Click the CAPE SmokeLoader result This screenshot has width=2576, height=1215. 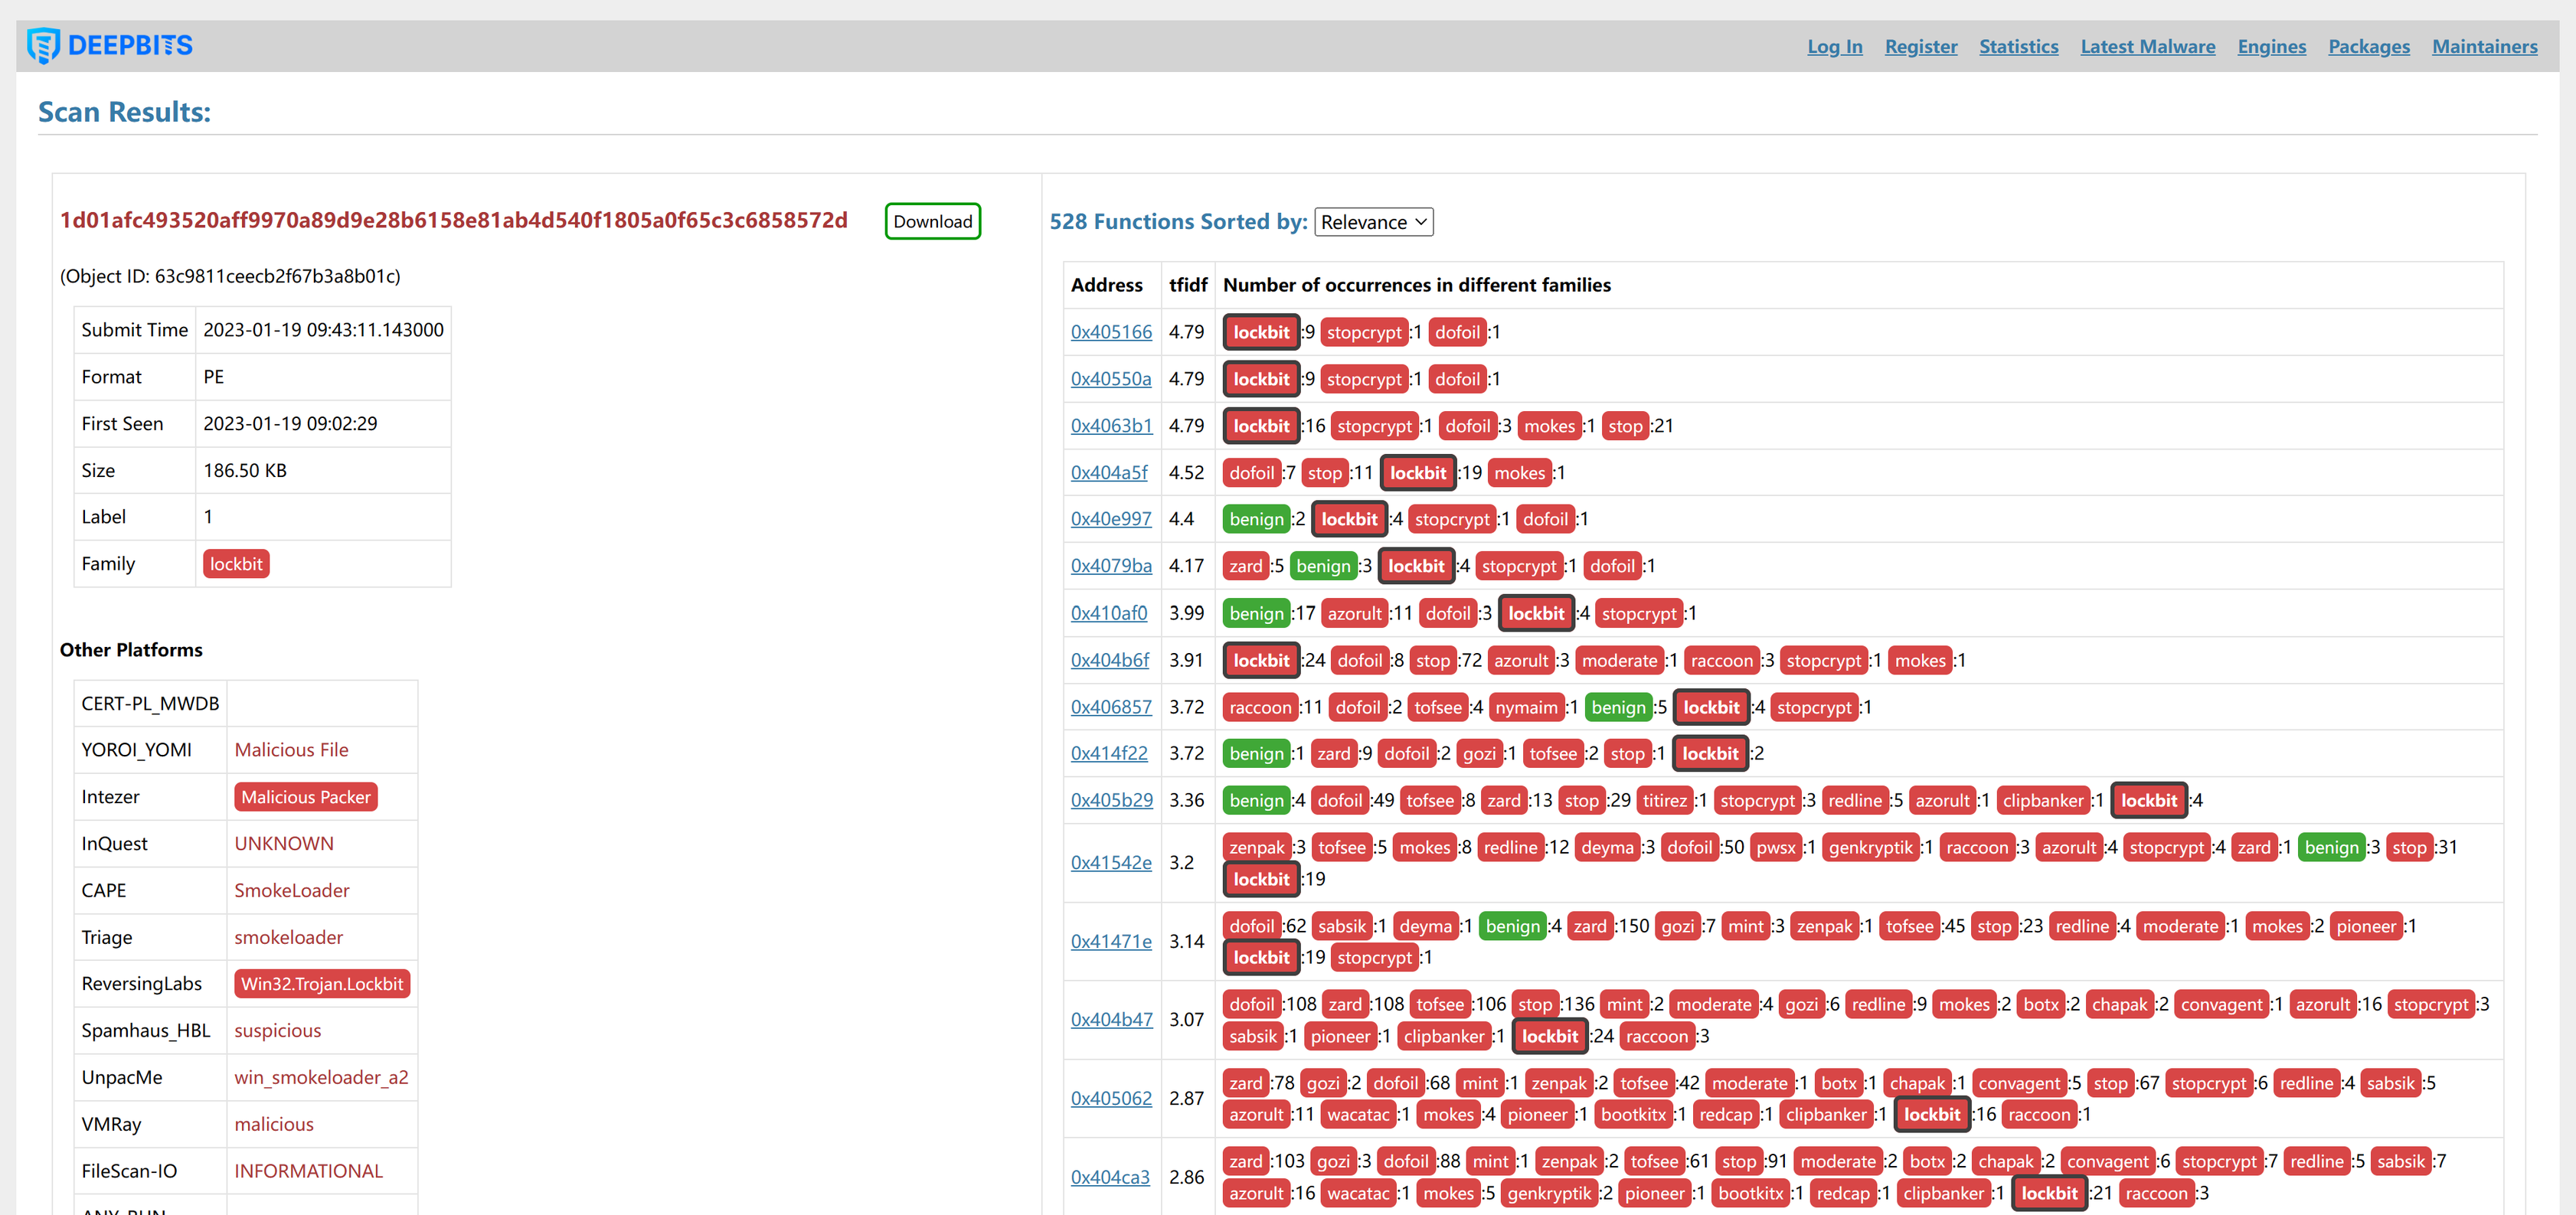(292, 890)
